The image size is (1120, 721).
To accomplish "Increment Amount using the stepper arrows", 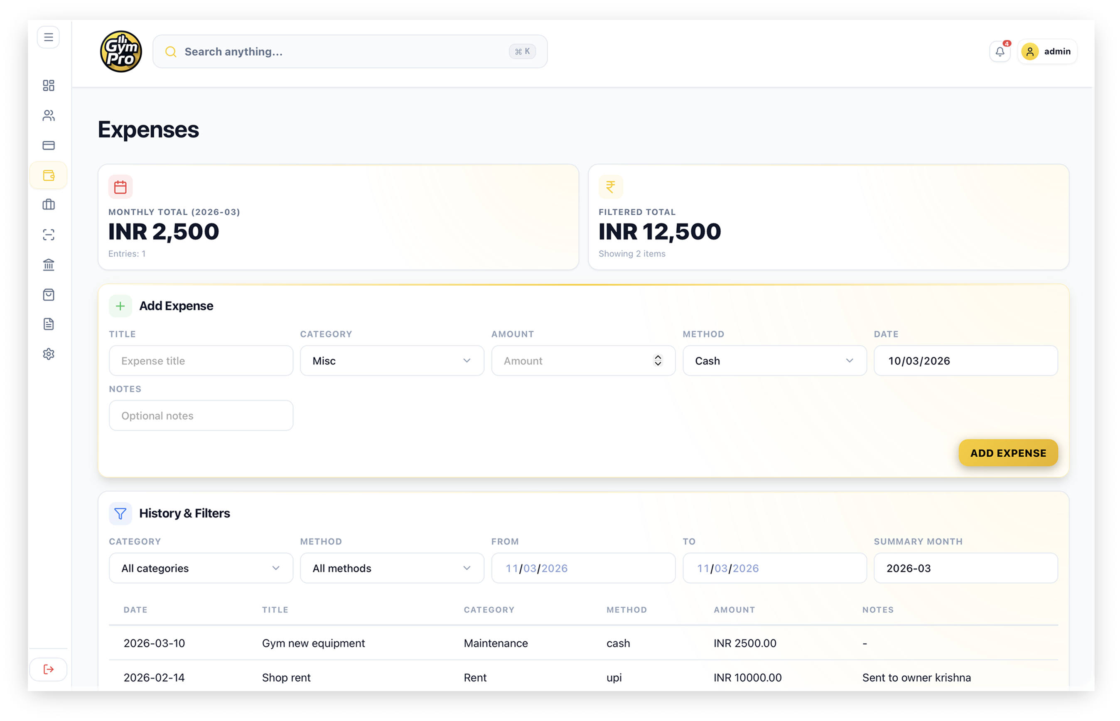I will pos(657,360).
